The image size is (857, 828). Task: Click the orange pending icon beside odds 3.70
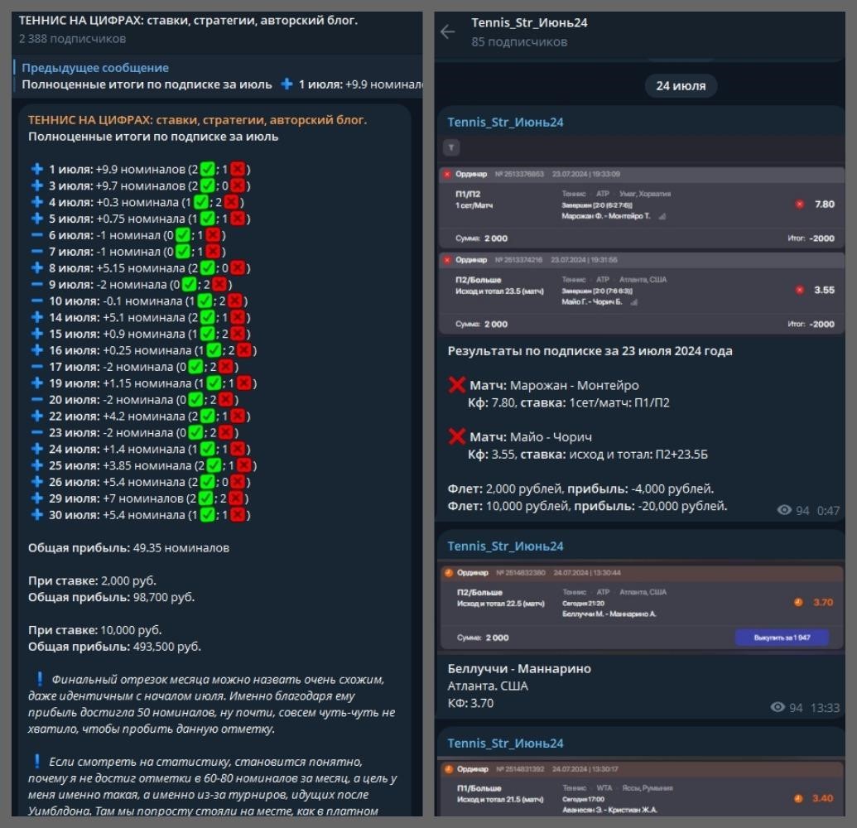[798, 602]
